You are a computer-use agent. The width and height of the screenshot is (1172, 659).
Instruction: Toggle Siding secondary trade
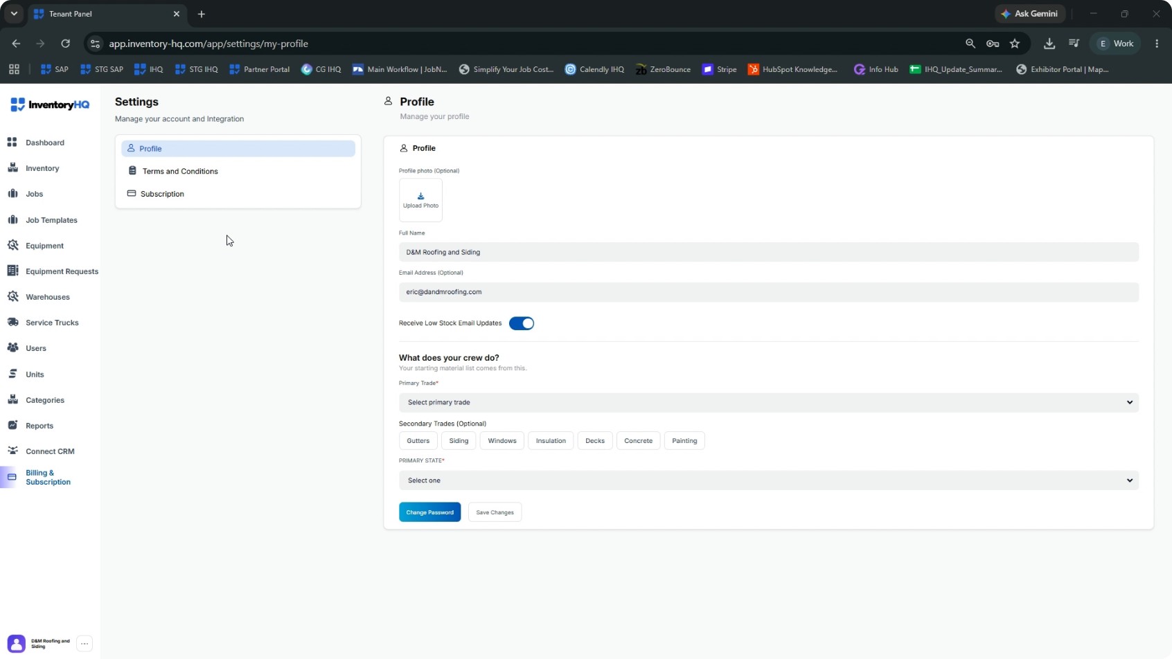[x=459, y=441]
